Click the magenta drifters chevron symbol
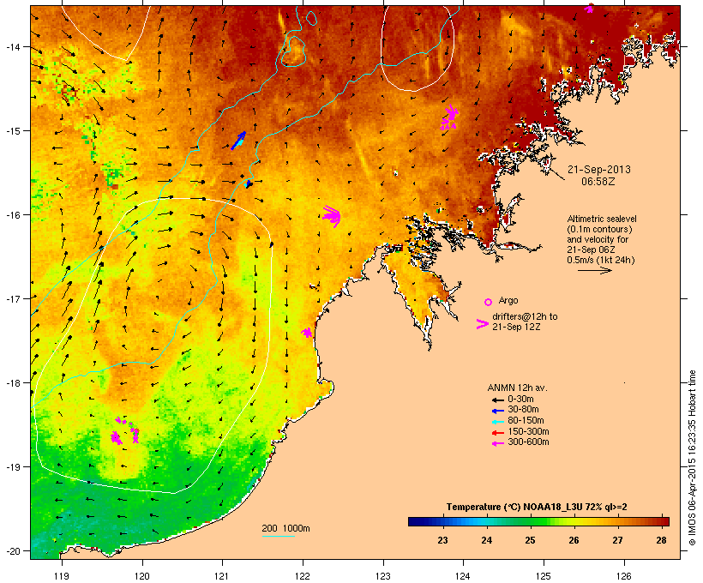Screen dimensions: 703x583 tap(483, 324)
